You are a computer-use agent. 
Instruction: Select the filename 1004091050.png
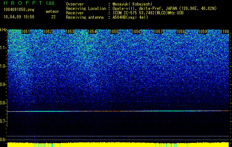pyautogui.click(x=19, y=10)
